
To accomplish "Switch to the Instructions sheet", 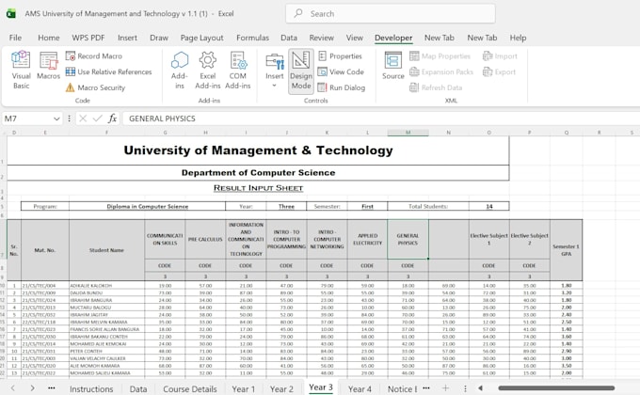I will click(x=91, y=388).
